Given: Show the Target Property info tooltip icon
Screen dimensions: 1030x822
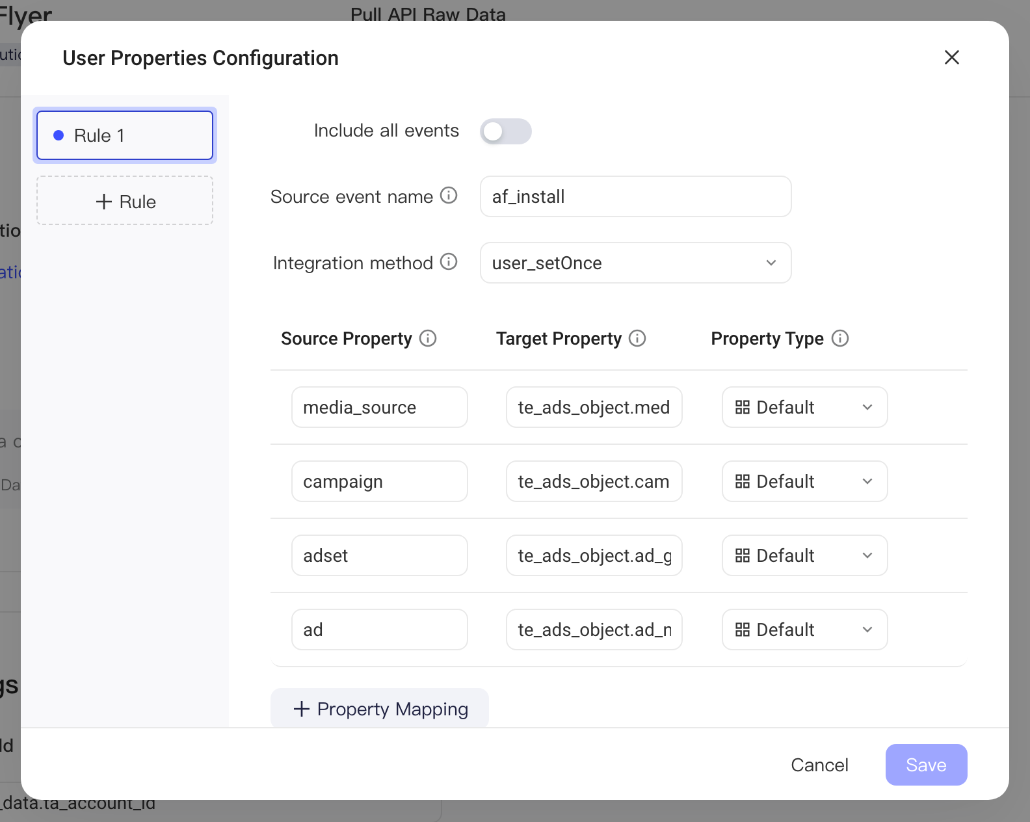Looking at the screenshot, I should coord(637,338).
